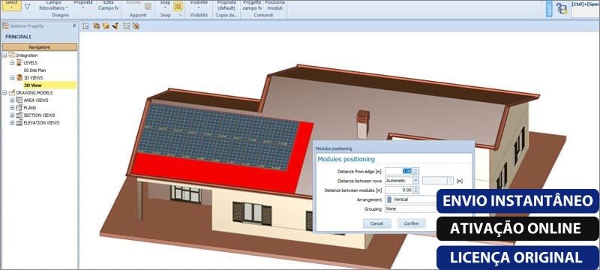Toggle the highlighted grid snap icon

click(178, 6)
